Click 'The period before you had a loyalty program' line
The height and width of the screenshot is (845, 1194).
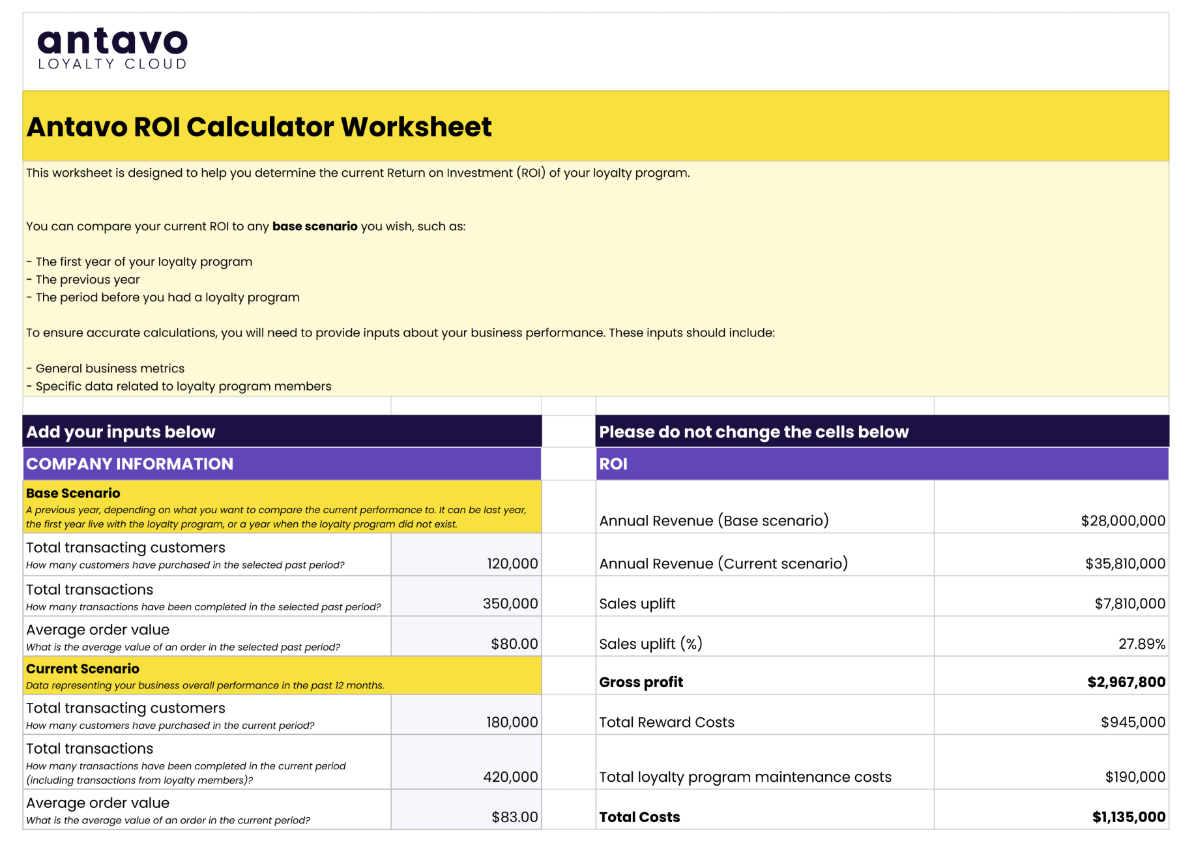click(163, 297)
